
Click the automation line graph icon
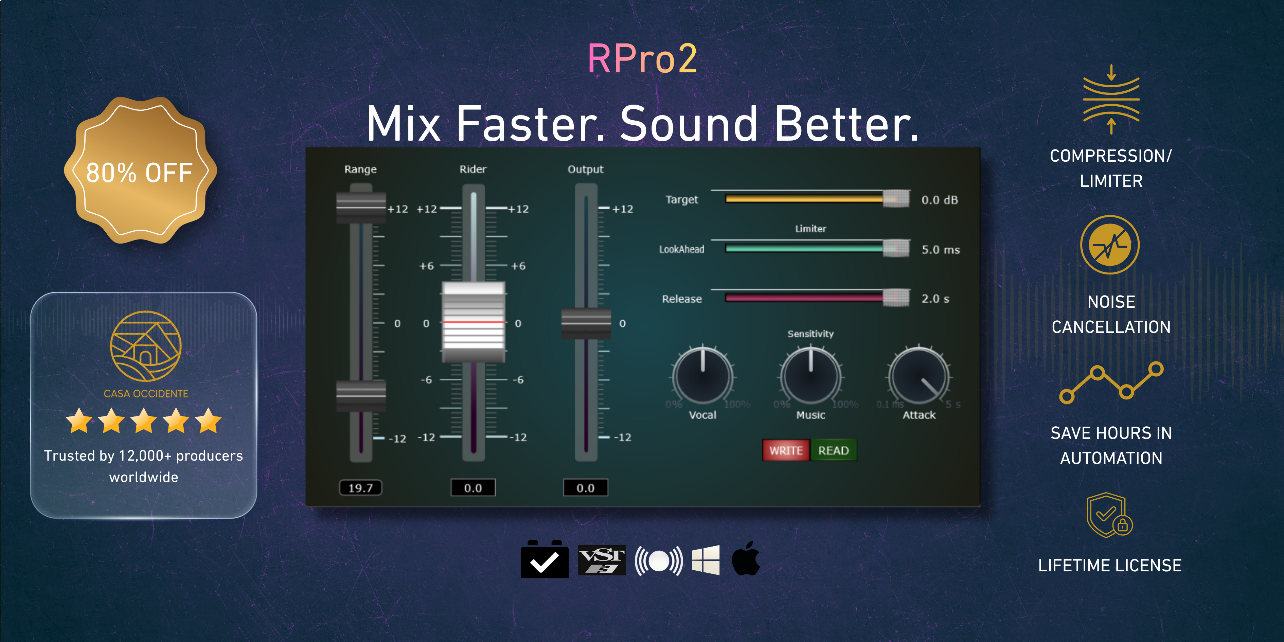pos(1111,382)
